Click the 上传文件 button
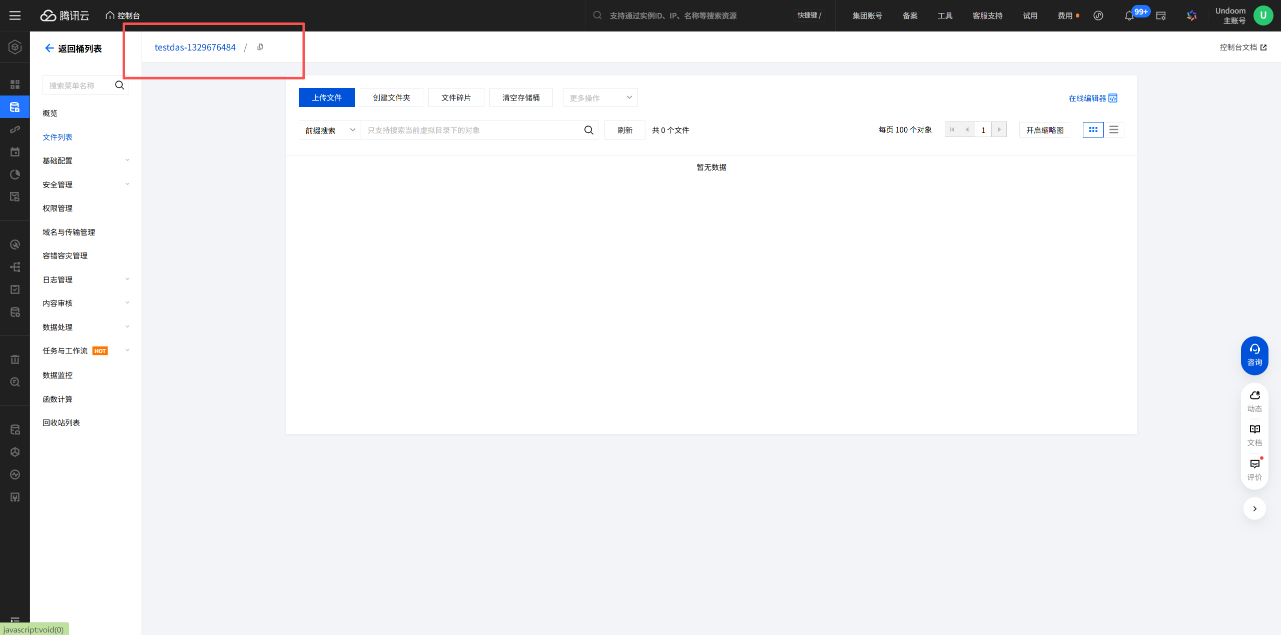1281x635 pixels. [326, 97]
